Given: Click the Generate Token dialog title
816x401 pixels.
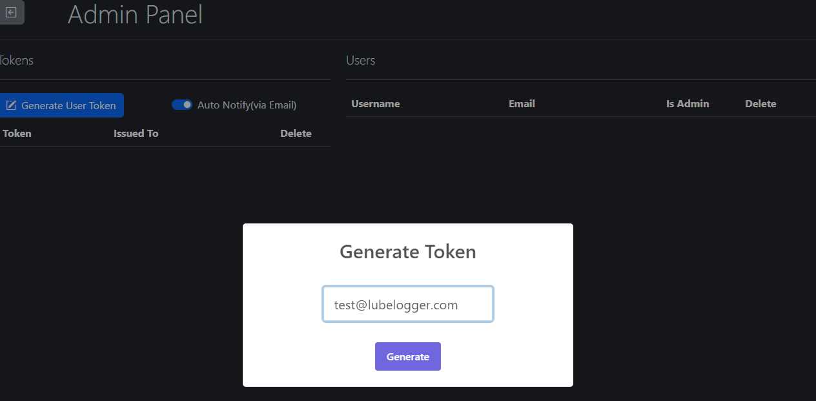Looking at the screenshot, I should point(407,252).
